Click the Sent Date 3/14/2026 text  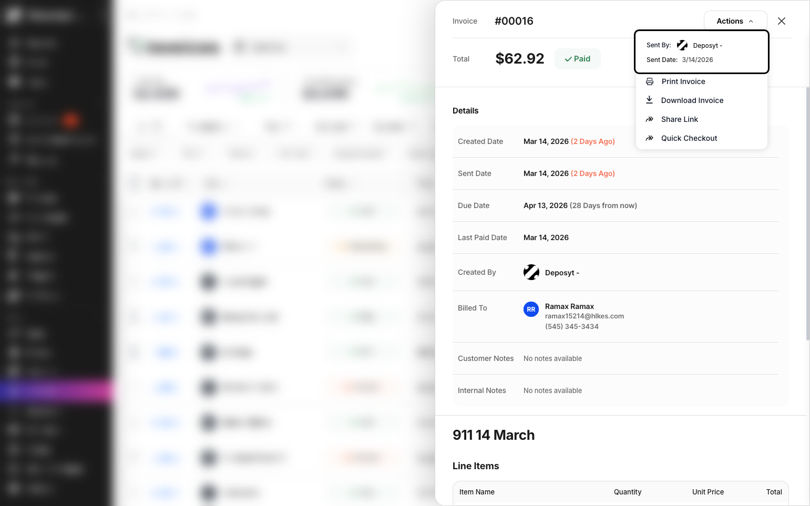point(698,60)
